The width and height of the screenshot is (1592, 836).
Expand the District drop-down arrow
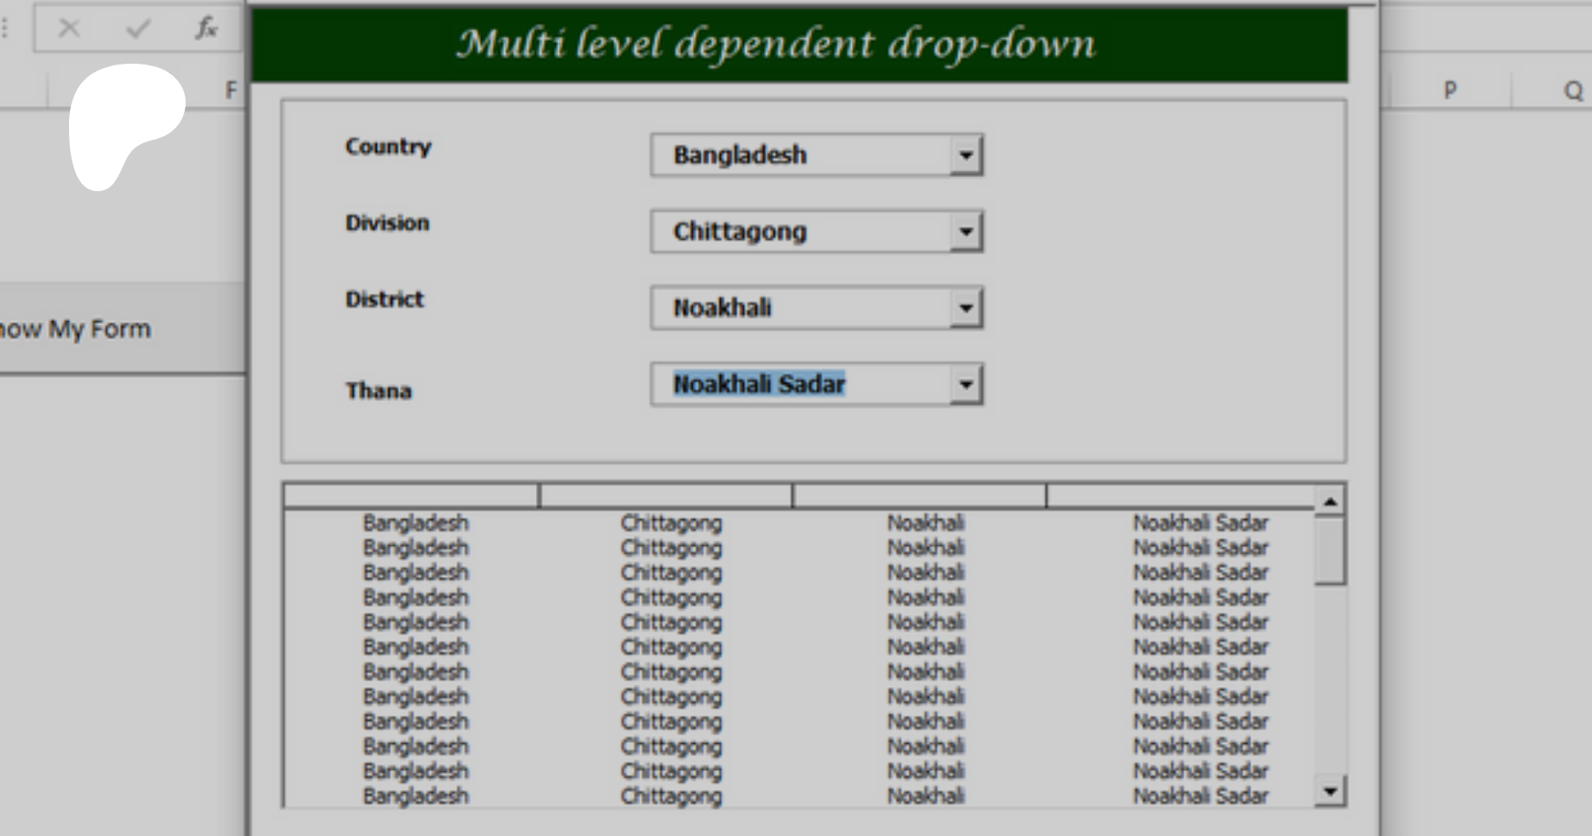pyautogui.click(x=966, y=308)
